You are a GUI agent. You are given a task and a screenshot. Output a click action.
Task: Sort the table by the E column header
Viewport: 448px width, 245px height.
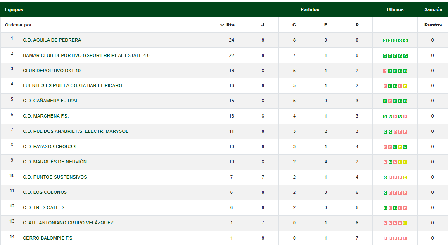click(x=325, y=25)
